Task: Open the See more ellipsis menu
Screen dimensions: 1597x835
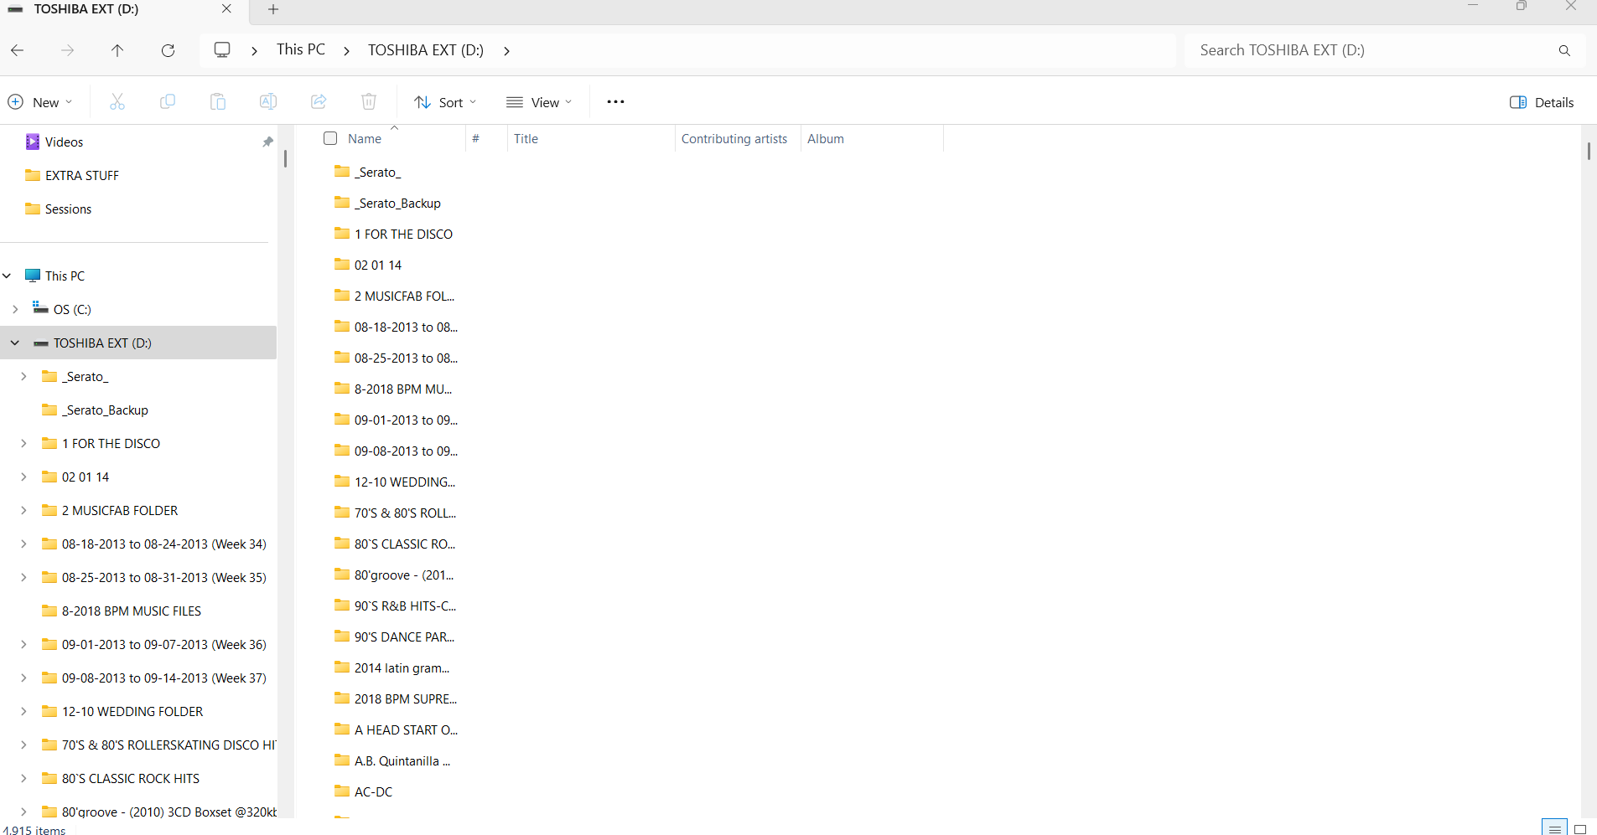Action: pyautogui.click(x=615, y=102)
